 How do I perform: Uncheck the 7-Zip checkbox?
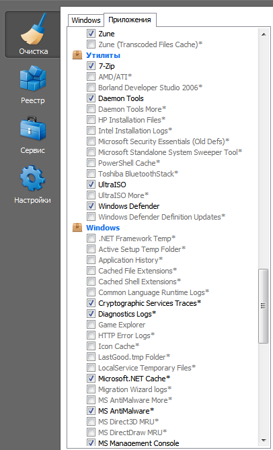(91, 66)
